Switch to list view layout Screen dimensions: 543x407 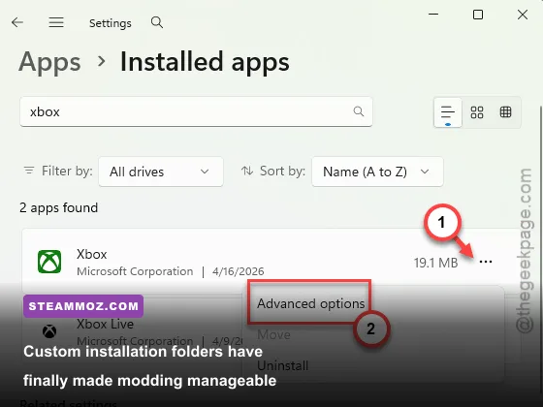click(448, 112)
